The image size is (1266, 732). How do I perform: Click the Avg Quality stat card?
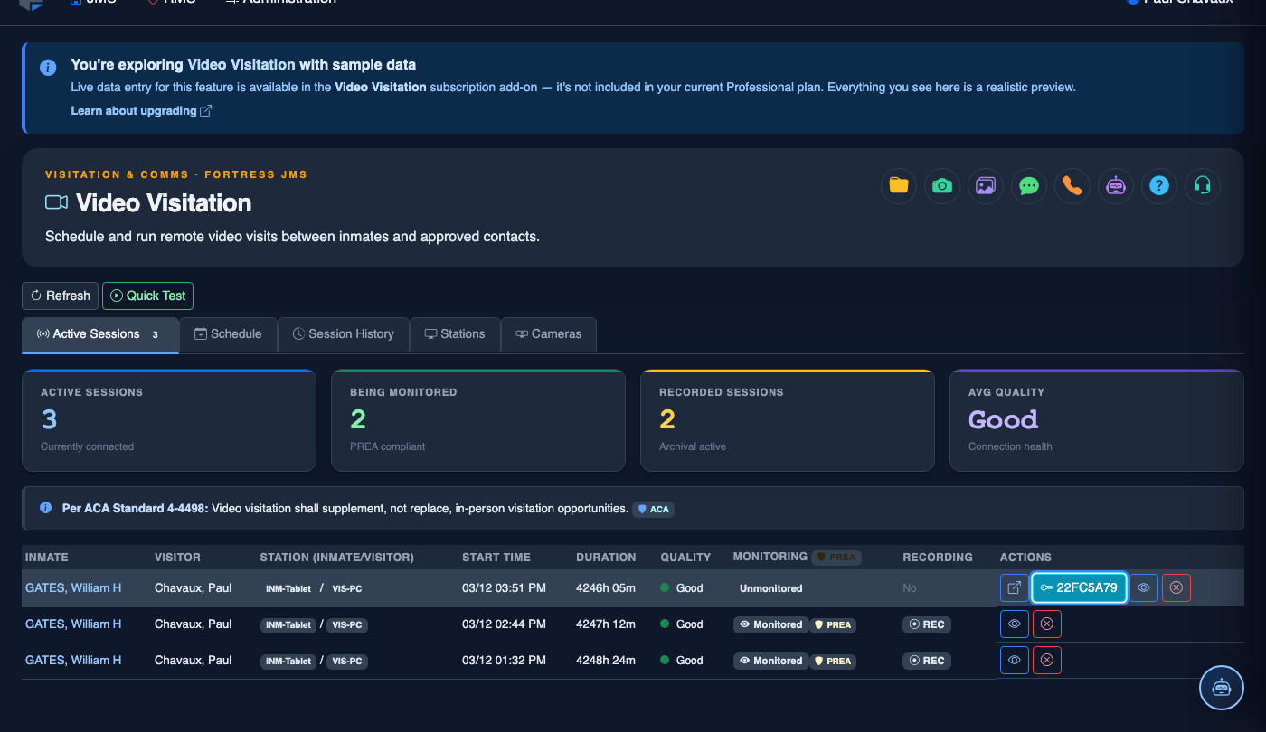(1097, 420)
